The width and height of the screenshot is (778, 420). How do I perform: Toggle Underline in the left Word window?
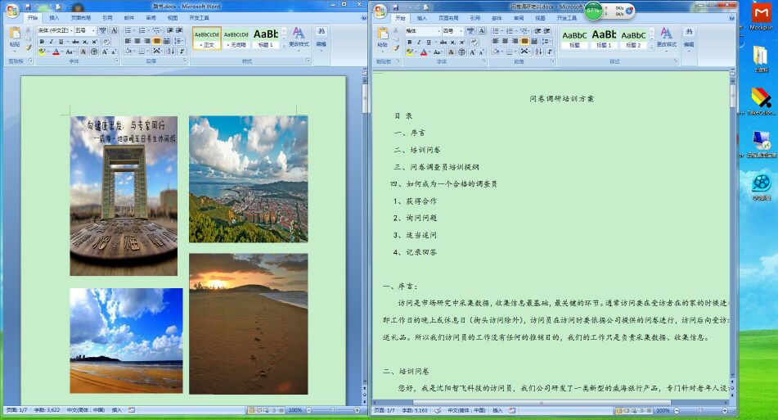point(60,41)
